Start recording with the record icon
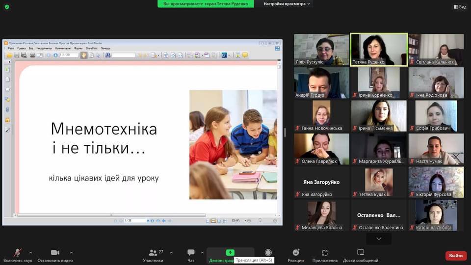 [268, 253]
